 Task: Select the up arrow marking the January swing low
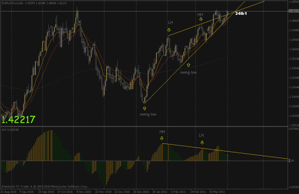coord(144,108)
